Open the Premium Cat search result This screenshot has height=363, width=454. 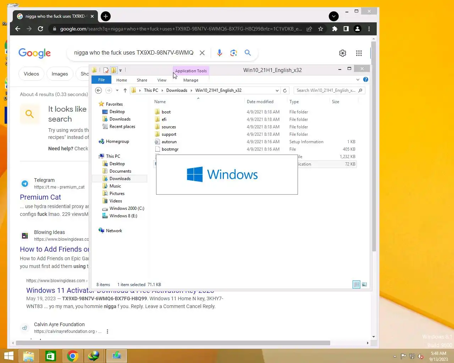[40, 197]
